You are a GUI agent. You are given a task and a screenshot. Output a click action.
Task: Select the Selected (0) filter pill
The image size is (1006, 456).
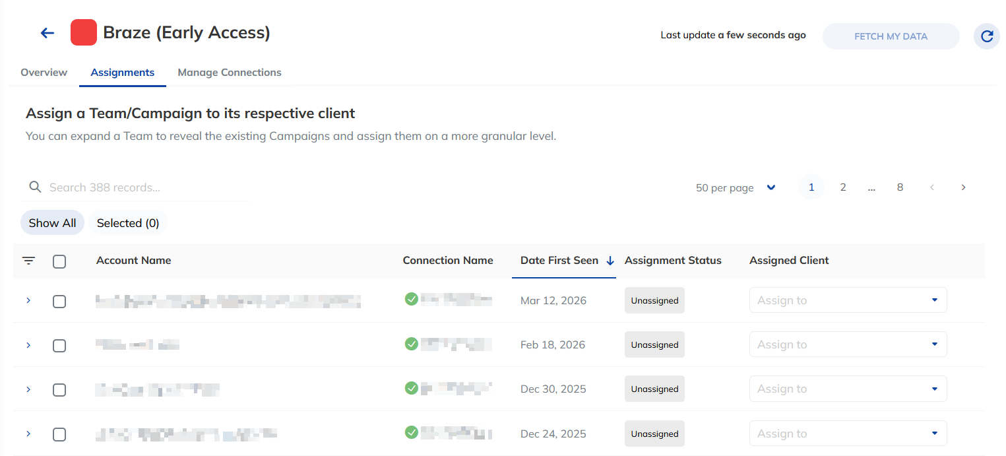(128, 223)
